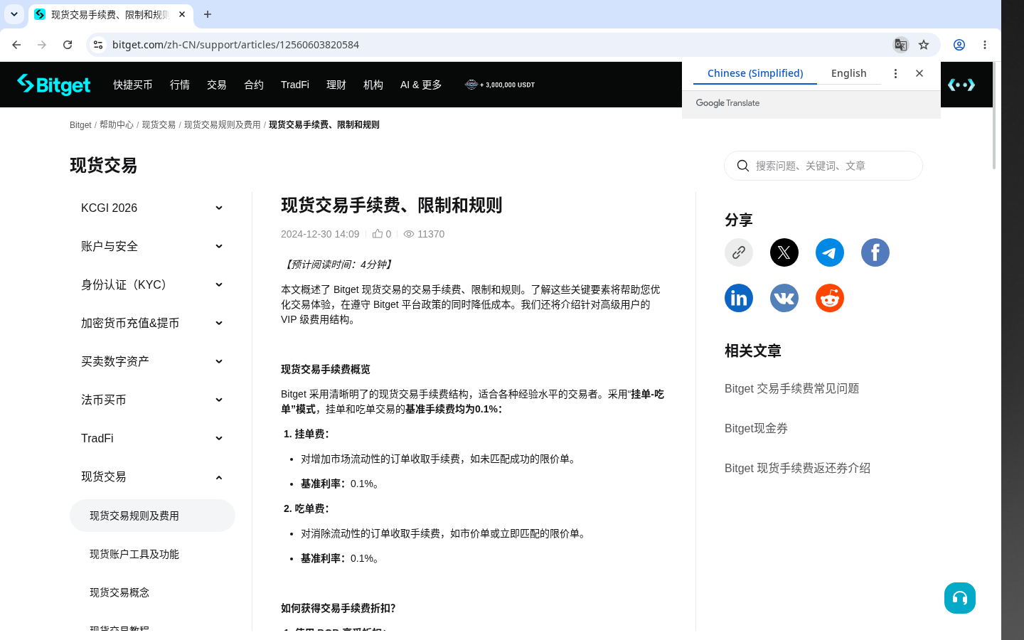This screenshot has width=1024, height=640.
Task: Bookmark this page with star icon
Action: pos(924,45)
